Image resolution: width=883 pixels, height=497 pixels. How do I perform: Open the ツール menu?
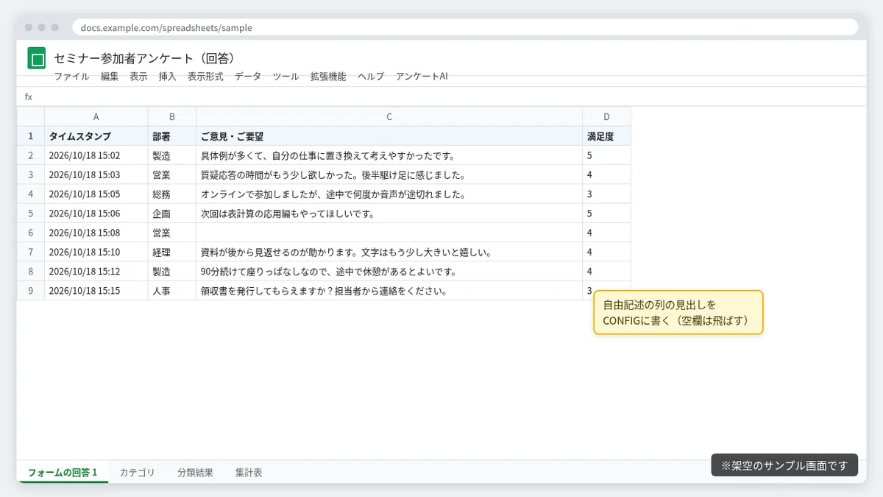[x=286, y=76]
